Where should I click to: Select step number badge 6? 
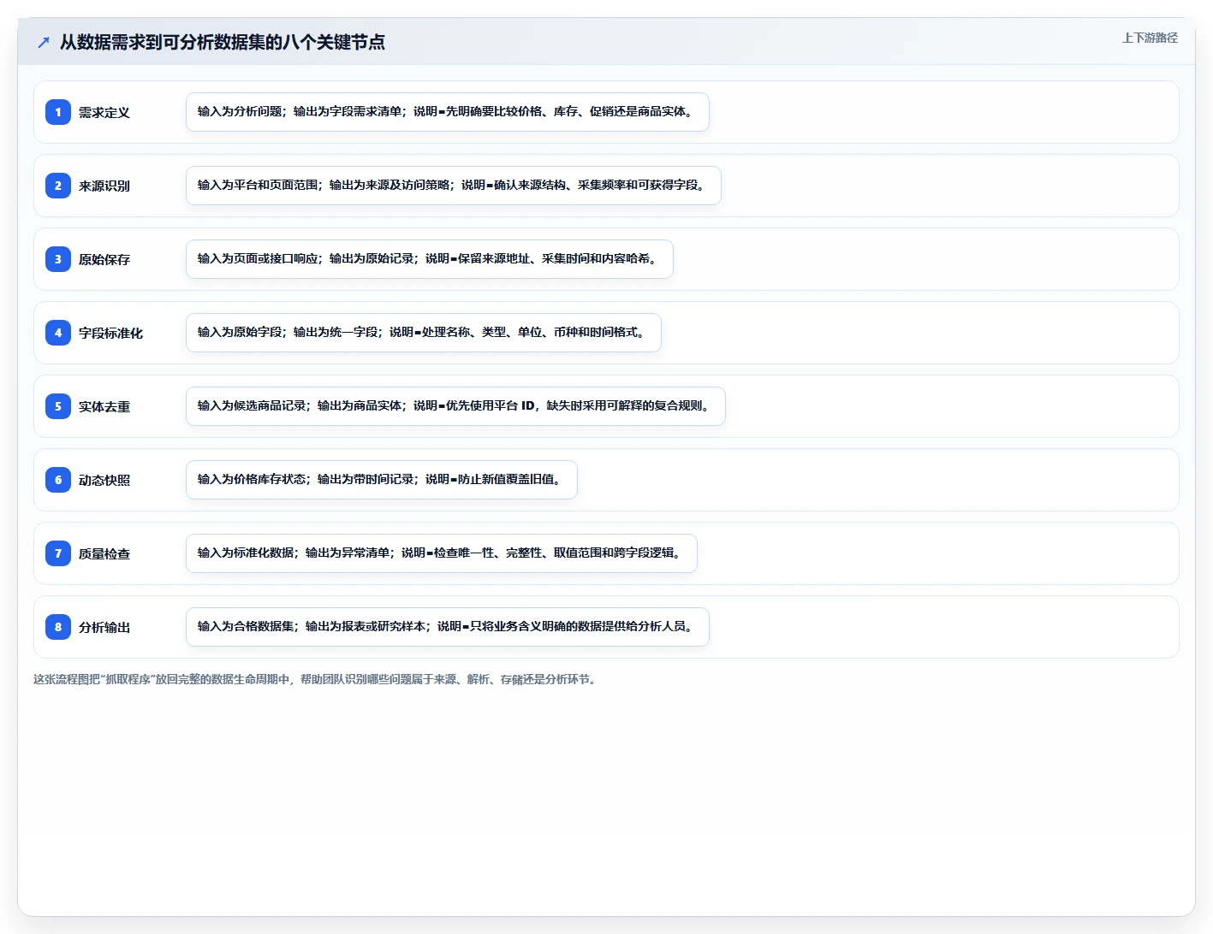click(58, 480)
